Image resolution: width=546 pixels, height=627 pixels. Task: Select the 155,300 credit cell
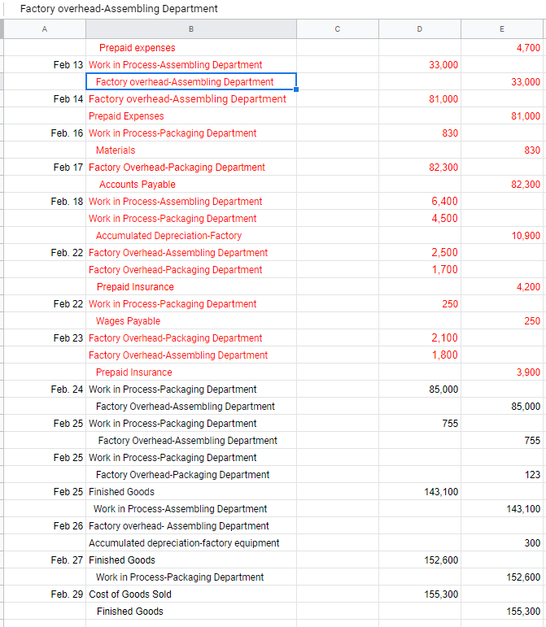tap(502, 611)
